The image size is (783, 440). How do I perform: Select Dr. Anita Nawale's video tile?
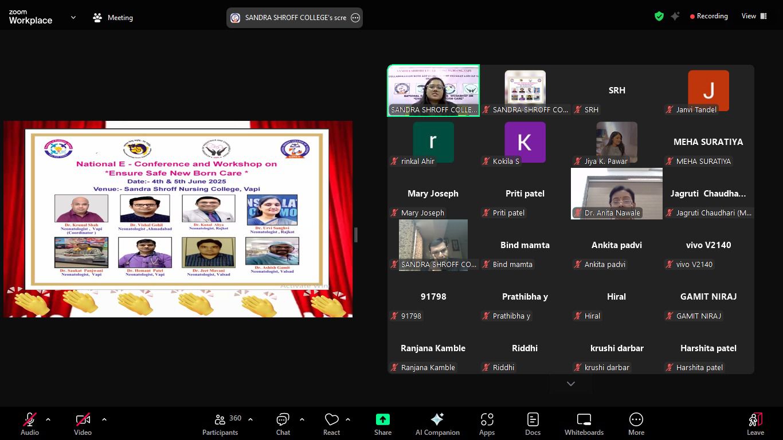click(617, 193)
